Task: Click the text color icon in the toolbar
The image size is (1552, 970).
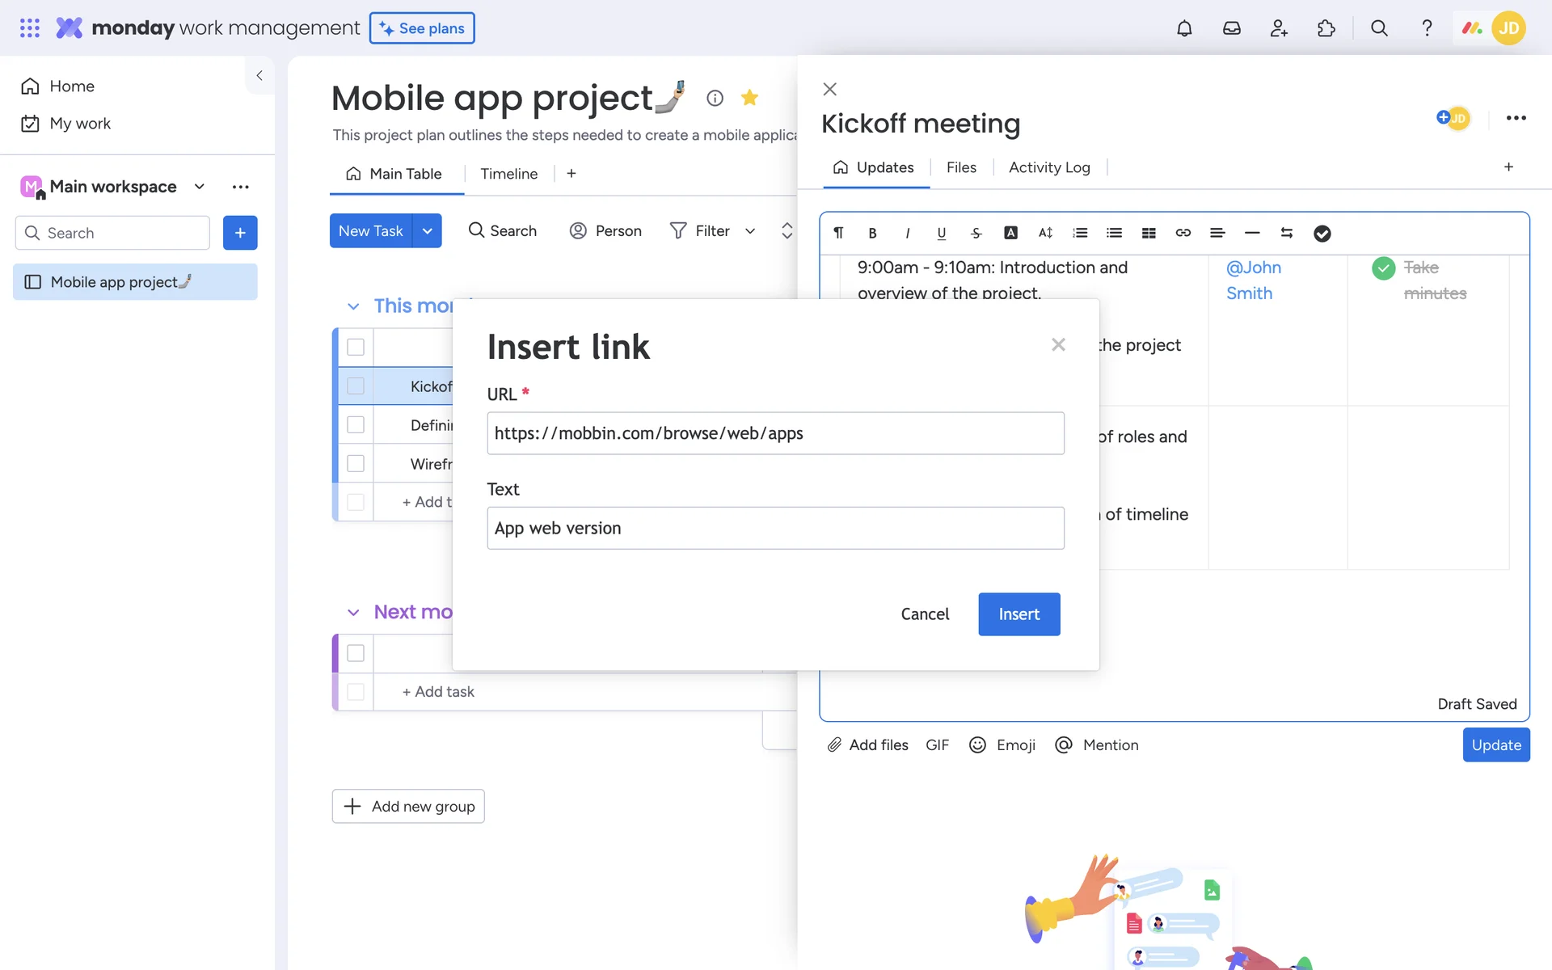Action: tap(1010, 234)
